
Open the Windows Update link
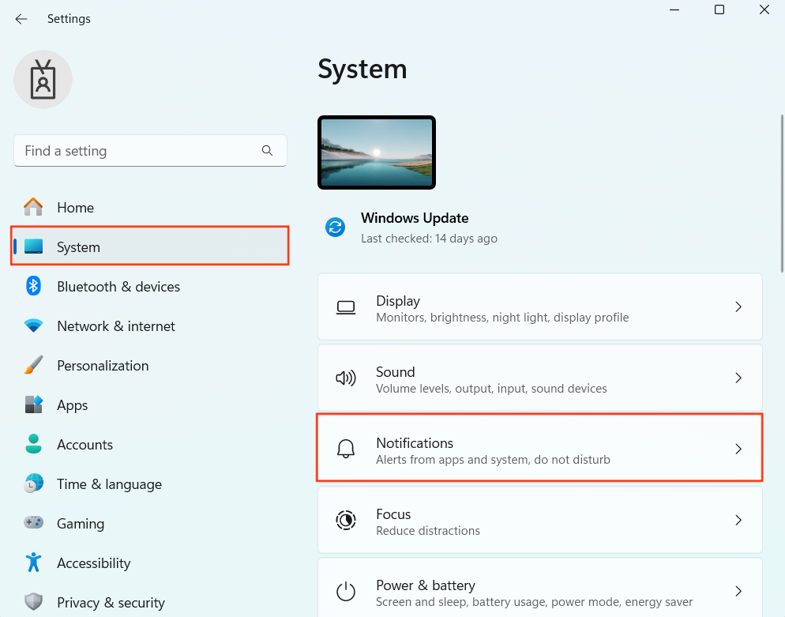tap(415, 218)
